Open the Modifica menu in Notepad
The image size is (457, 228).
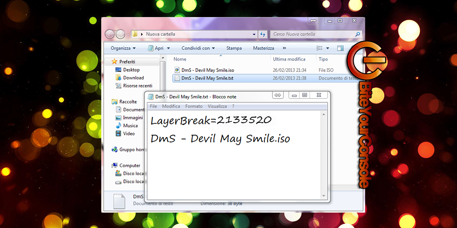[x=171, y=107]
